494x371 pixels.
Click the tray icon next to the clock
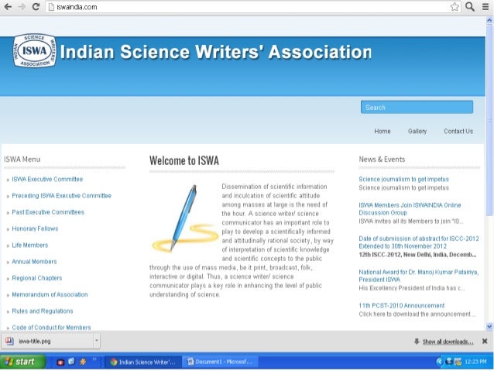458,362
